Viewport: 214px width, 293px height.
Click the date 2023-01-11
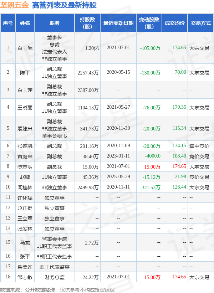(x=118, y=156)
